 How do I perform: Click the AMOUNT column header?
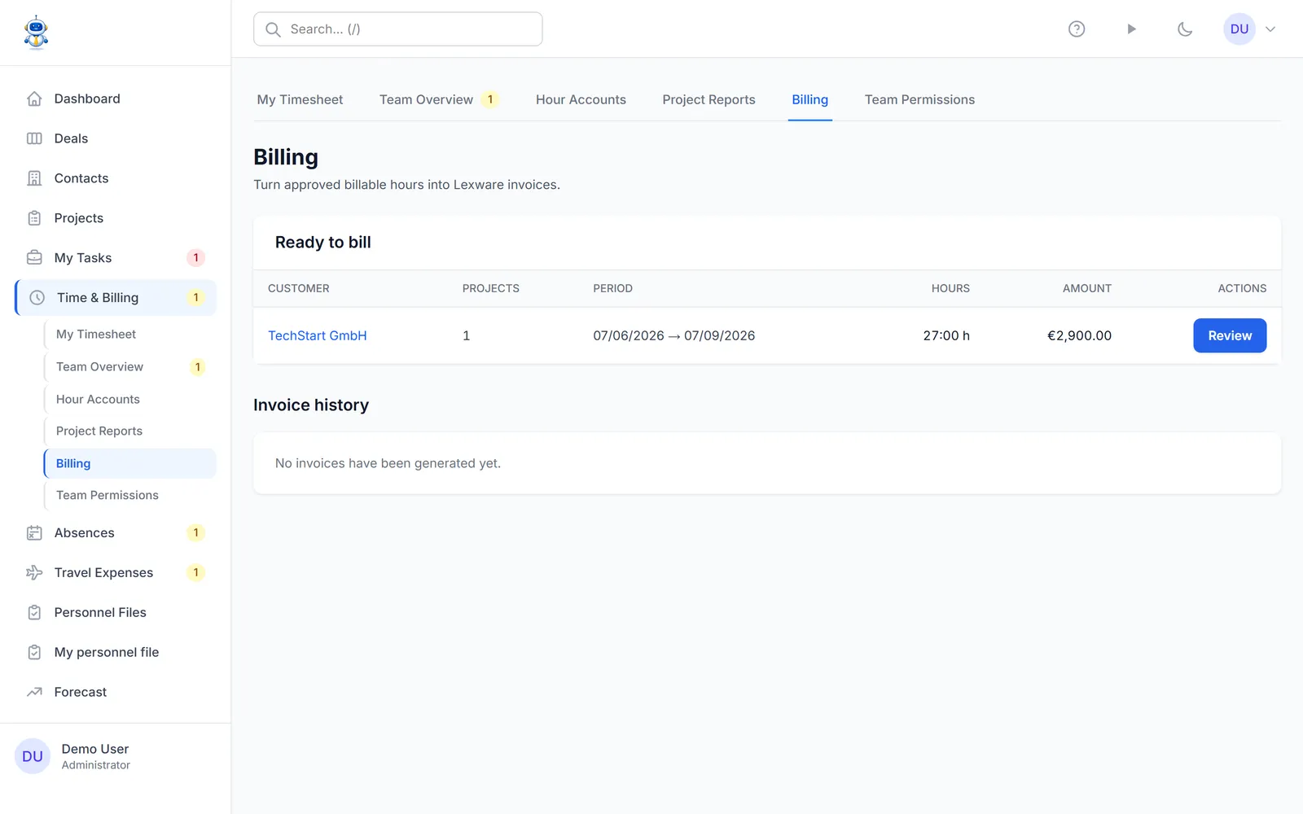1086,288
